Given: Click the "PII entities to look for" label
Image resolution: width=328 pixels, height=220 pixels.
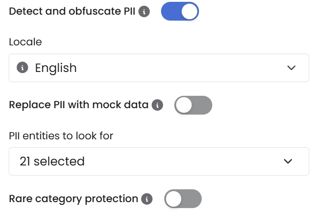Looking at the screenshot, I should tap(61, 135).
